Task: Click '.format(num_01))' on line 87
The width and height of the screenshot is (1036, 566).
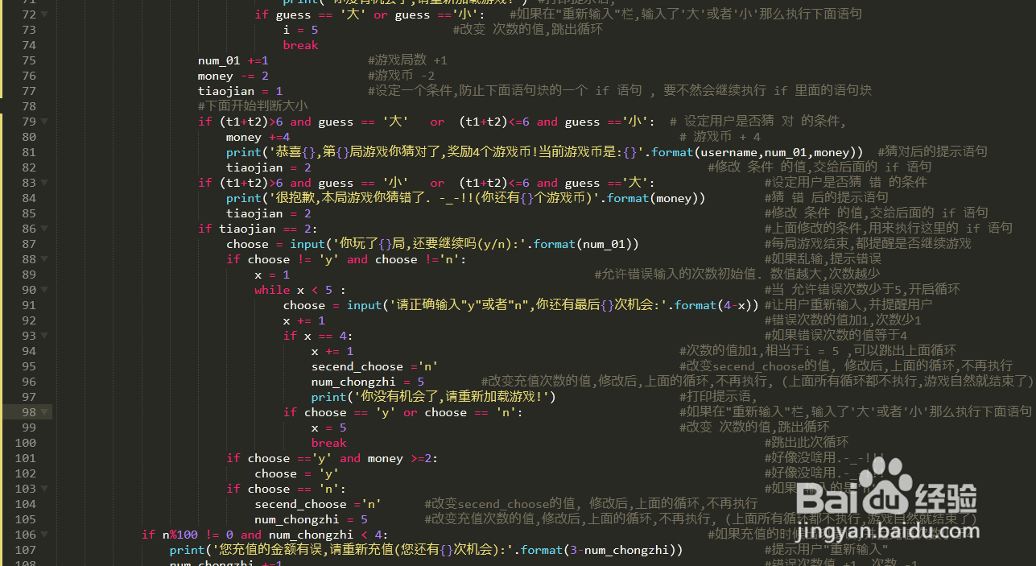Action: tap(584, 244)
